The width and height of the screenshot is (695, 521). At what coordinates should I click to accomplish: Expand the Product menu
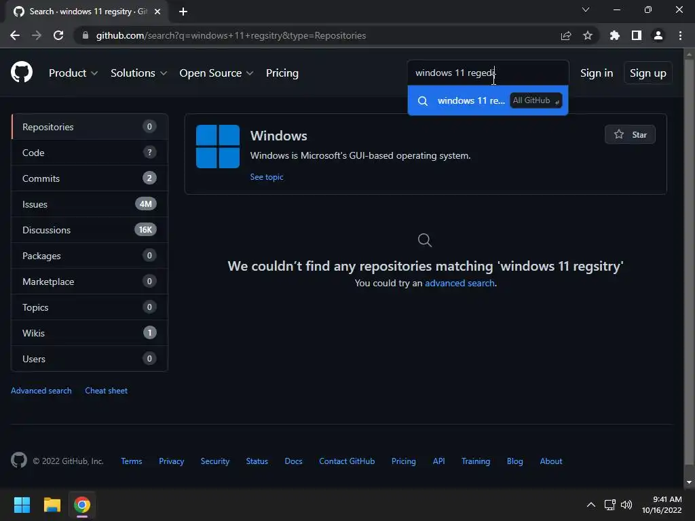coord(73,73)
